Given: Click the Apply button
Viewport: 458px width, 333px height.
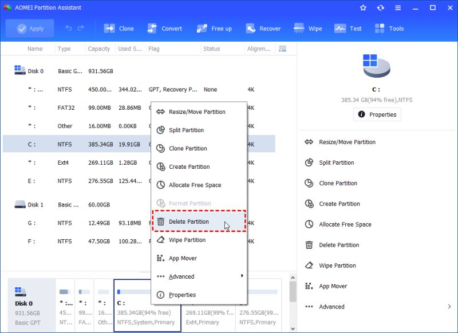Looking at the screenshot, I should (x=29, y=28).
